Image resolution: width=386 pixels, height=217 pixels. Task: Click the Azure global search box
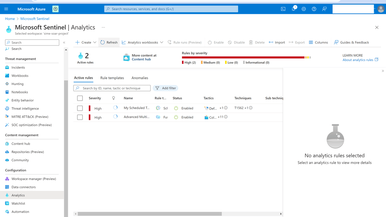(171, 9)
